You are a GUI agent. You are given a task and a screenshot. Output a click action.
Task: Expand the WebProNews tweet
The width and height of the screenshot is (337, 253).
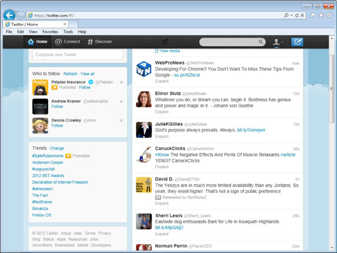[x=162, y=81]
